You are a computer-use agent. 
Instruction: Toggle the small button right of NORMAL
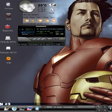[57, 39]
